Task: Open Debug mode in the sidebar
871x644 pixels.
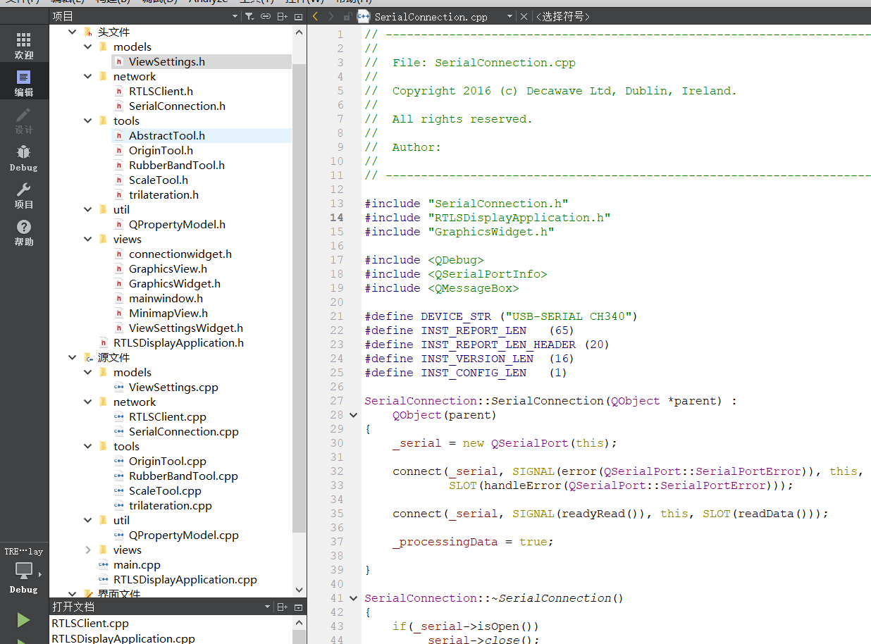Action: coord(24,158)
